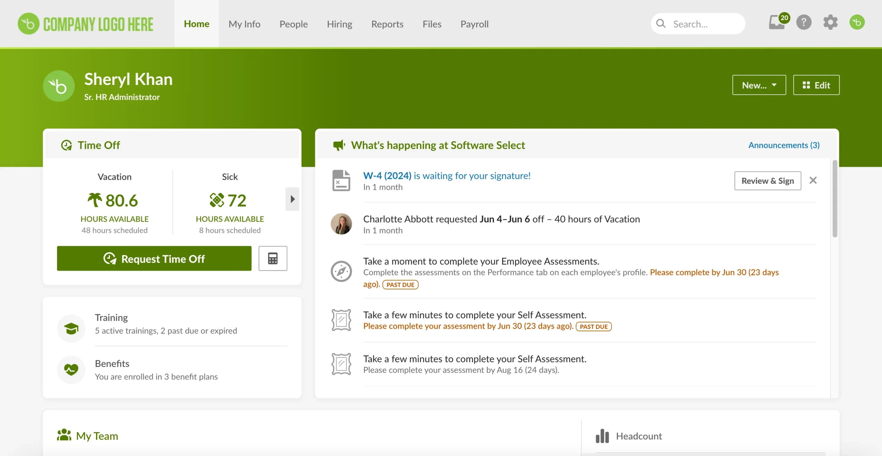
Task: Click Charlotte Abbott's profile photo
Action: (341, 224)
